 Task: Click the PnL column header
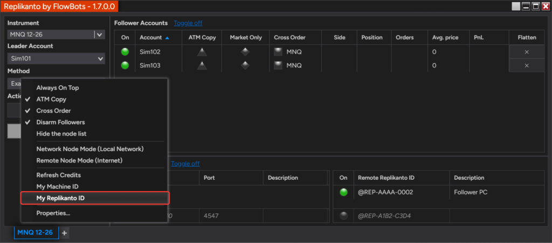point(489,37)
